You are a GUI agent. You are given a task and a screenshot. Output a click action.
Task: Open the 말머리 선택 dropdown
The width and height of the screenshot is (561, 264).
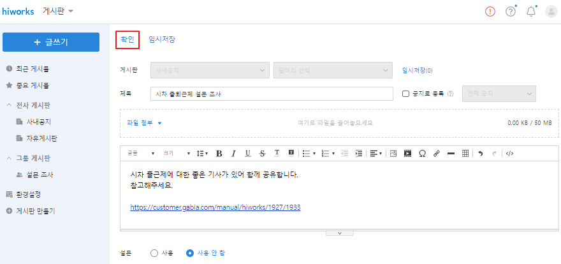click(331, 71)
